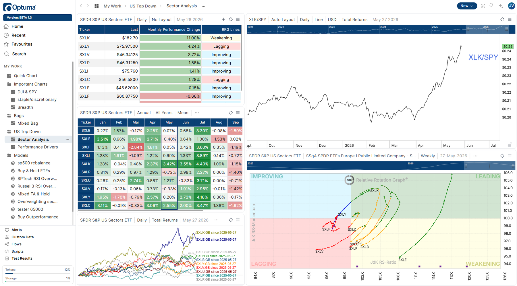The height and width of the screenshot is (286, 517).
Task: Toggle fullscreen mode icon
Action: pyautogui.click(x=483, y=6)
